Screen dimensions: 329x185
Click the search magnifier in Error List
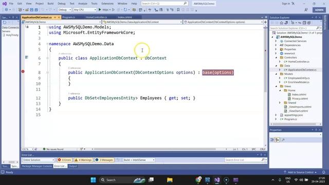[263, 160]
